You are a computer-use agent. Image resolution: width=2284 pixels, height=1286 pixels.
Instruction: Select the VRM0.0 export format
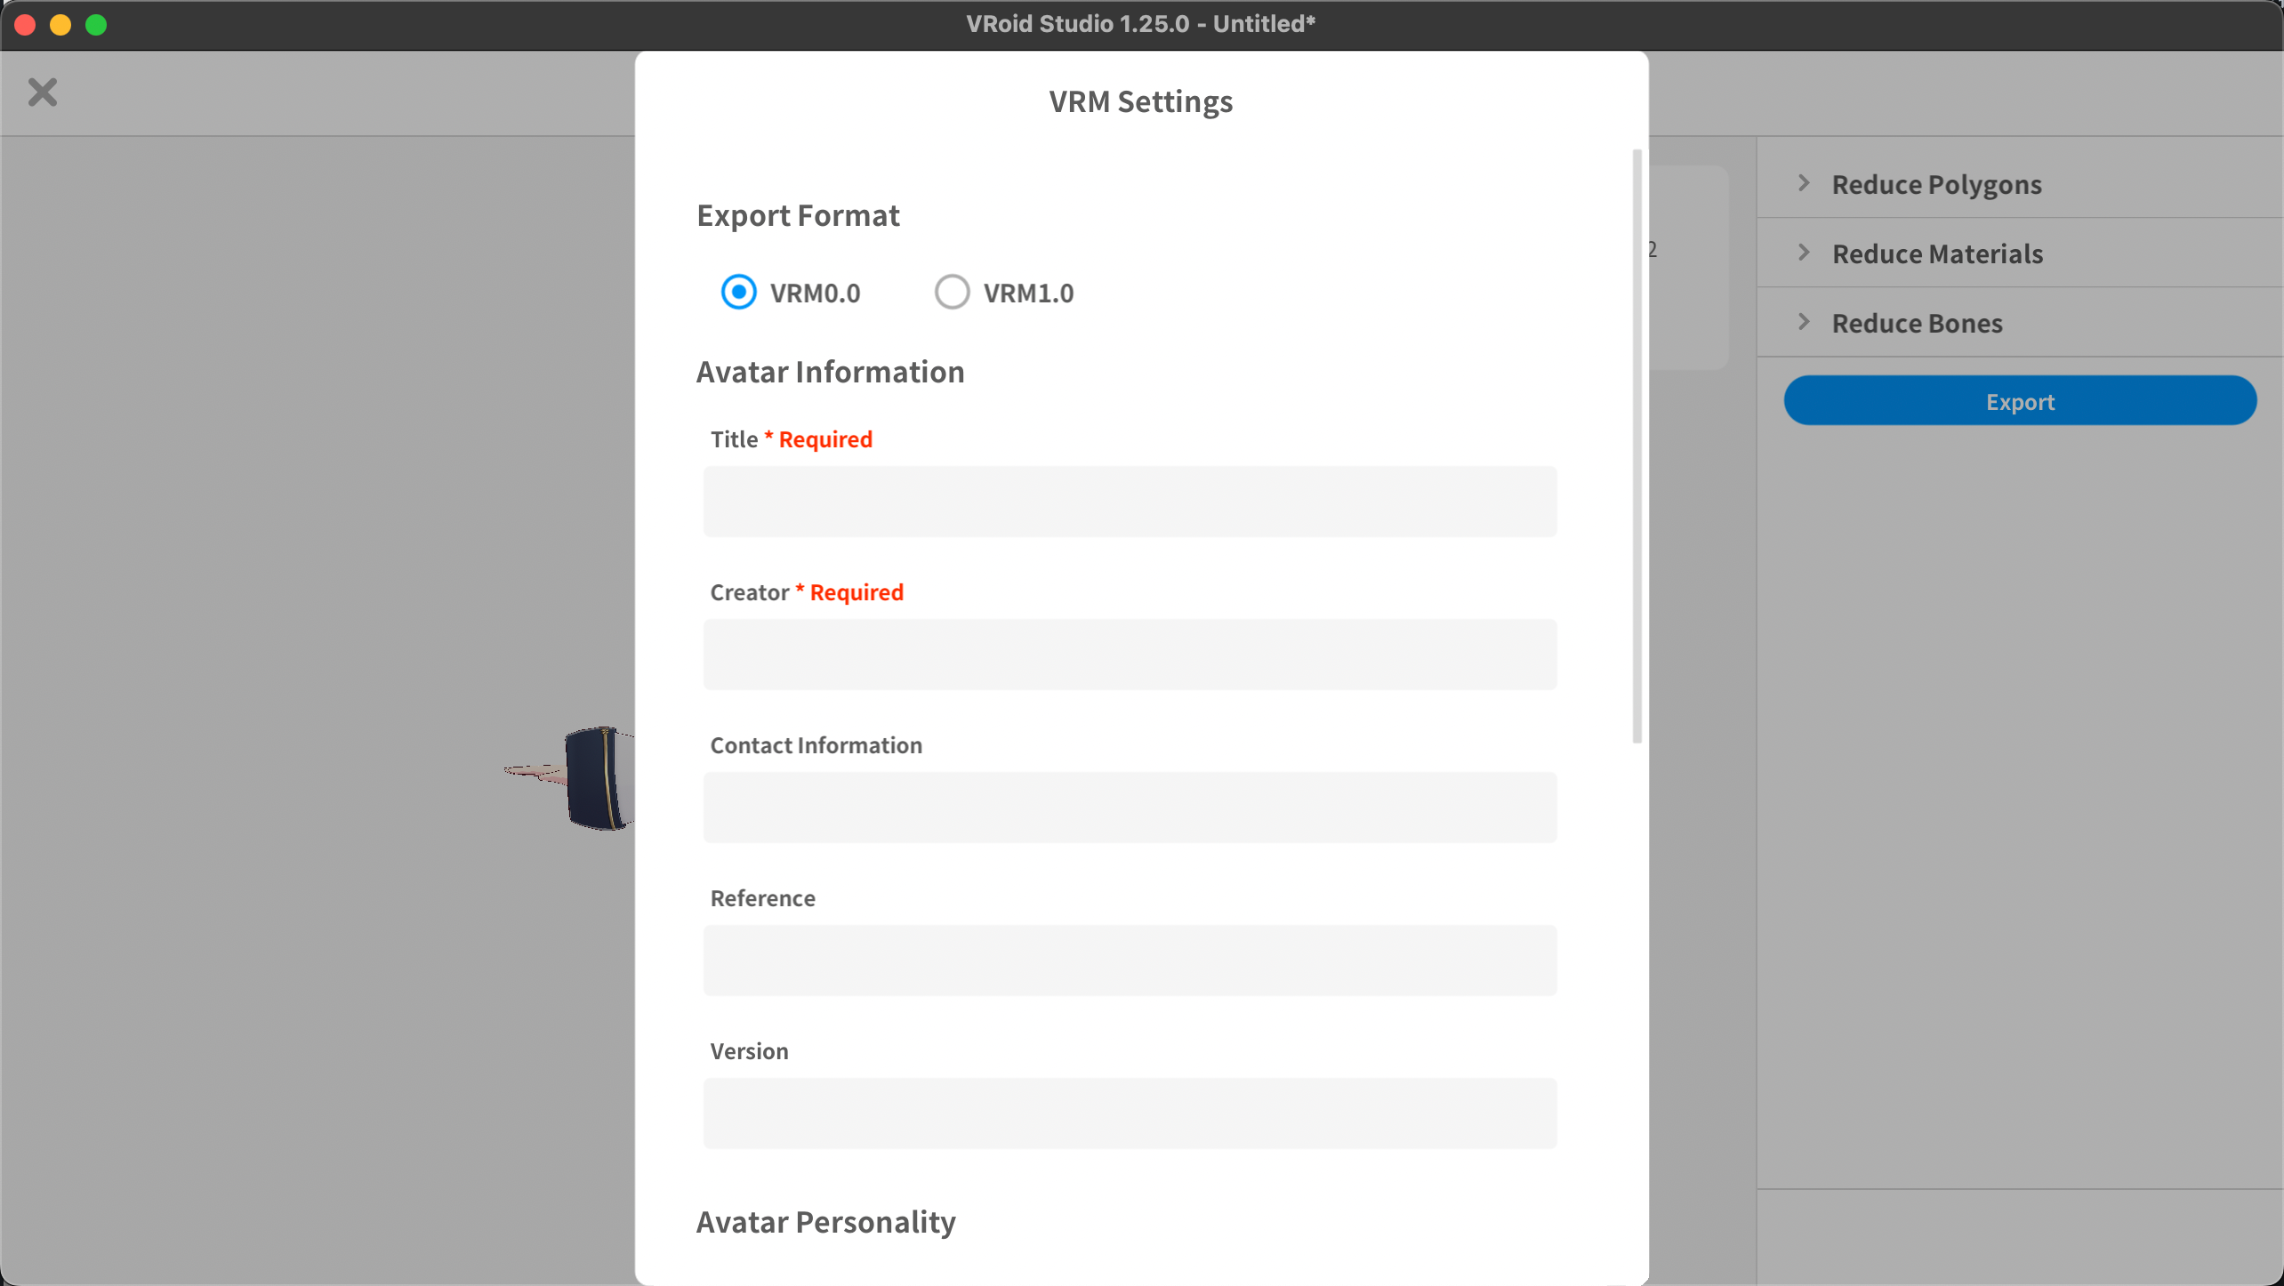738,292
